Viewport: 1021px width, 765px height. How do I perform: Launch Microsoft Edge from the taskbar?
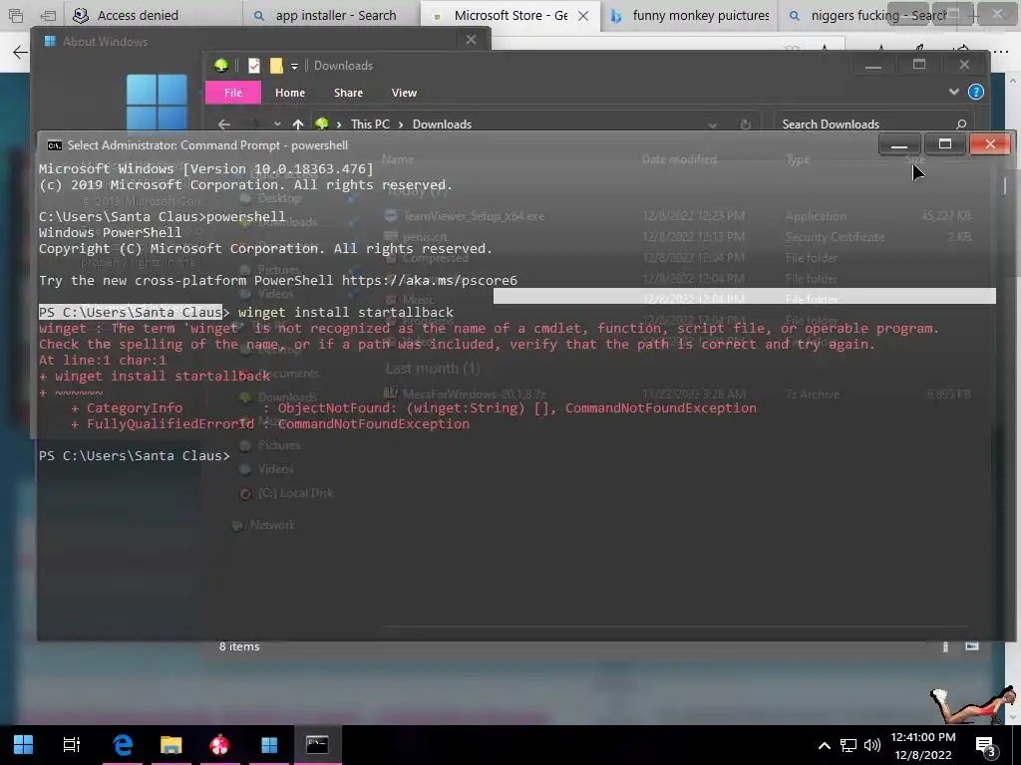(x=123, y=744)
